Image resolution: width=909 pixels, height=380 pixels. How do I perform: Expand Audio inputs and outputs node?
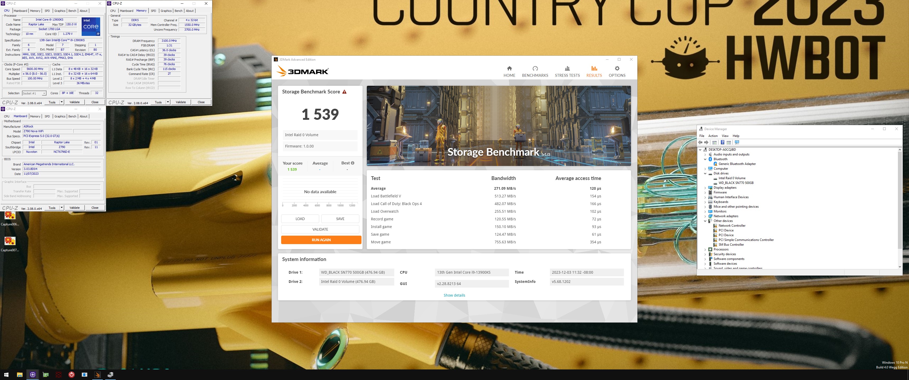(705, 154)
